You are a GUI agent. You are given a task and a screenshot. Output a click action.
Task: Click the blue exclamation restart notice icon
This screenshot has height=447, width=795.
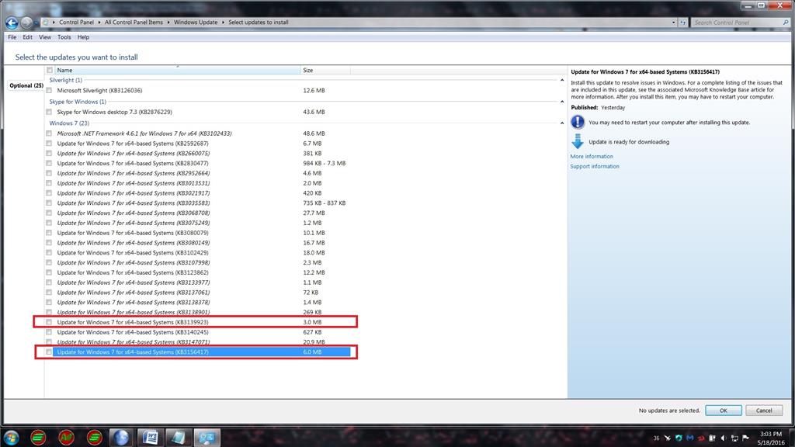(578, 122)
